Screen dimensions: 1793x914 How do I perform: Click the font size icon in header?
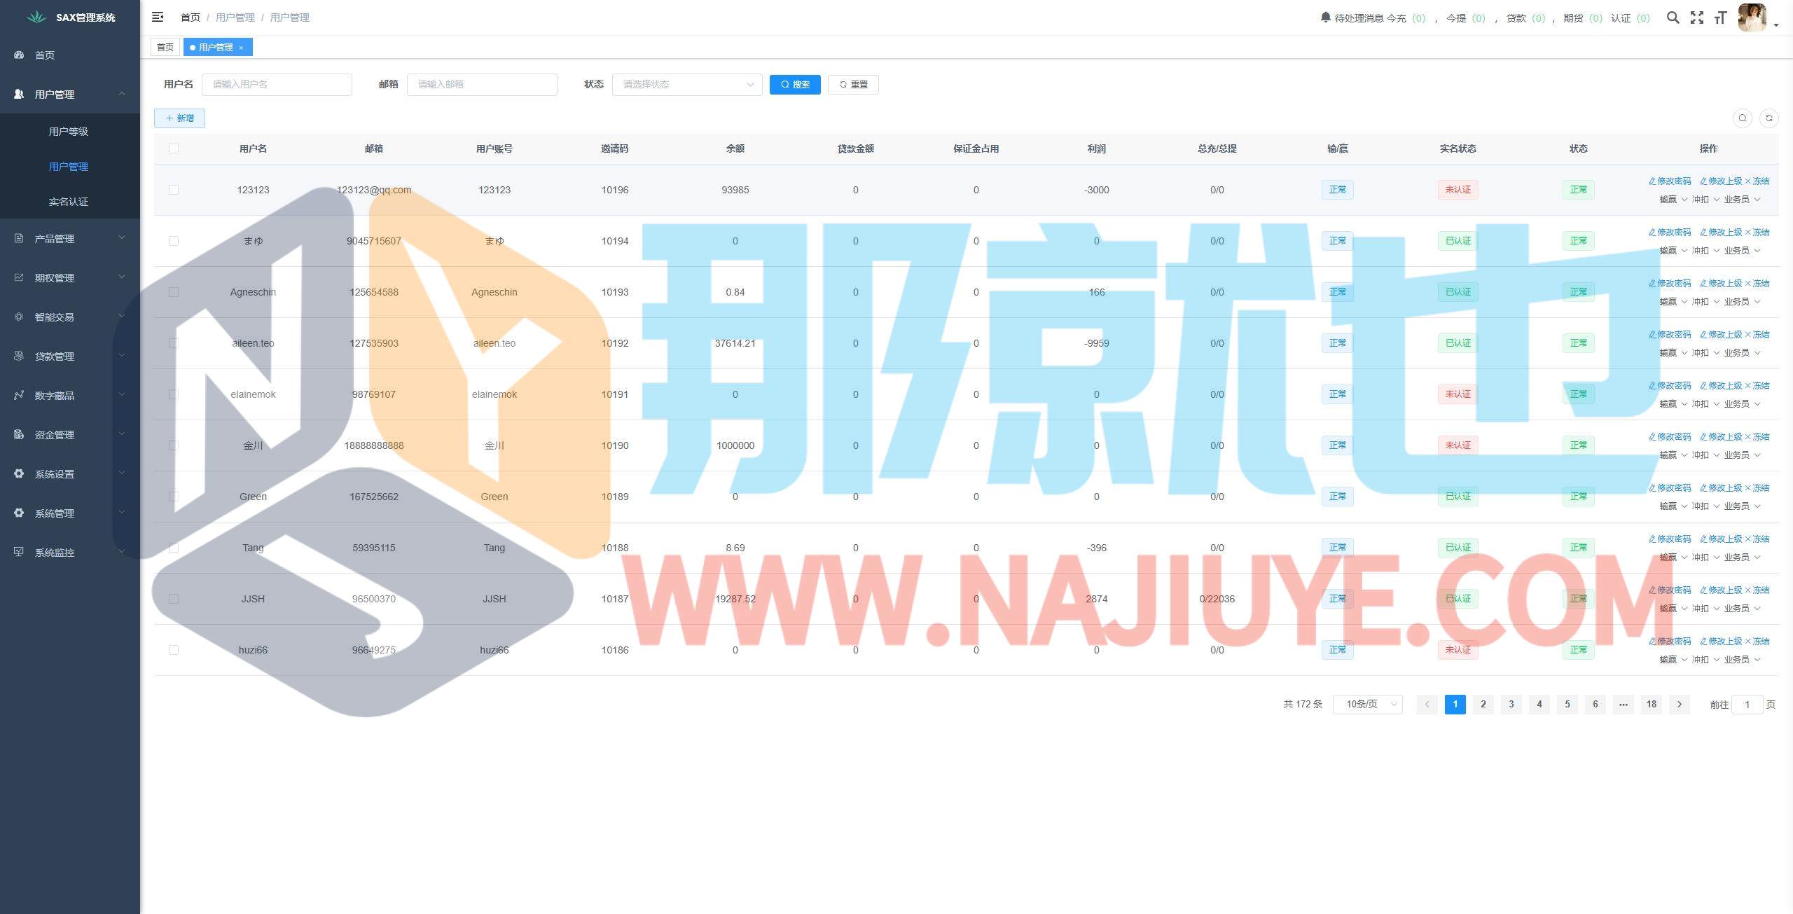click(1720, 18)
